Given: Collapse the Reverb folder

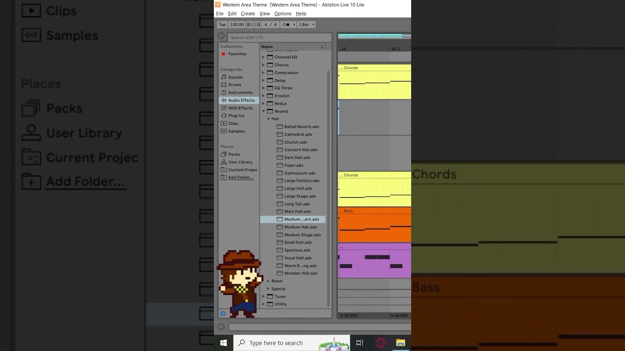Looking at the screenshot, I should coord(263,111).
